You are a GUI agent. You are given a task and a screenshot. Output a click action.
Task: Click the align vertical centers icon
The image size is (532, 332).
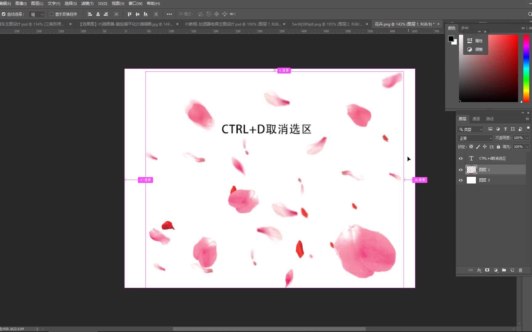138,14
